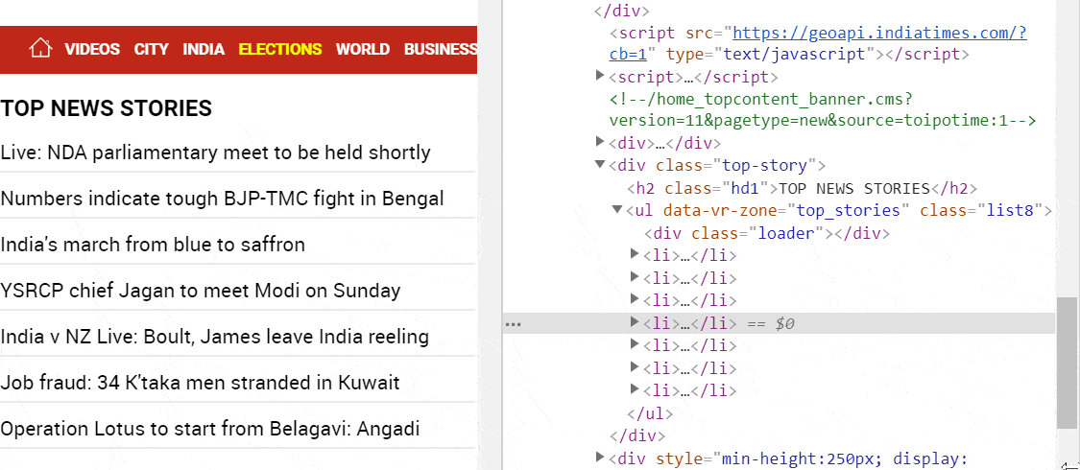Select the h2 class hd1 element line
The height and width of the screenshot is (470, 1080).
(802, 189)
